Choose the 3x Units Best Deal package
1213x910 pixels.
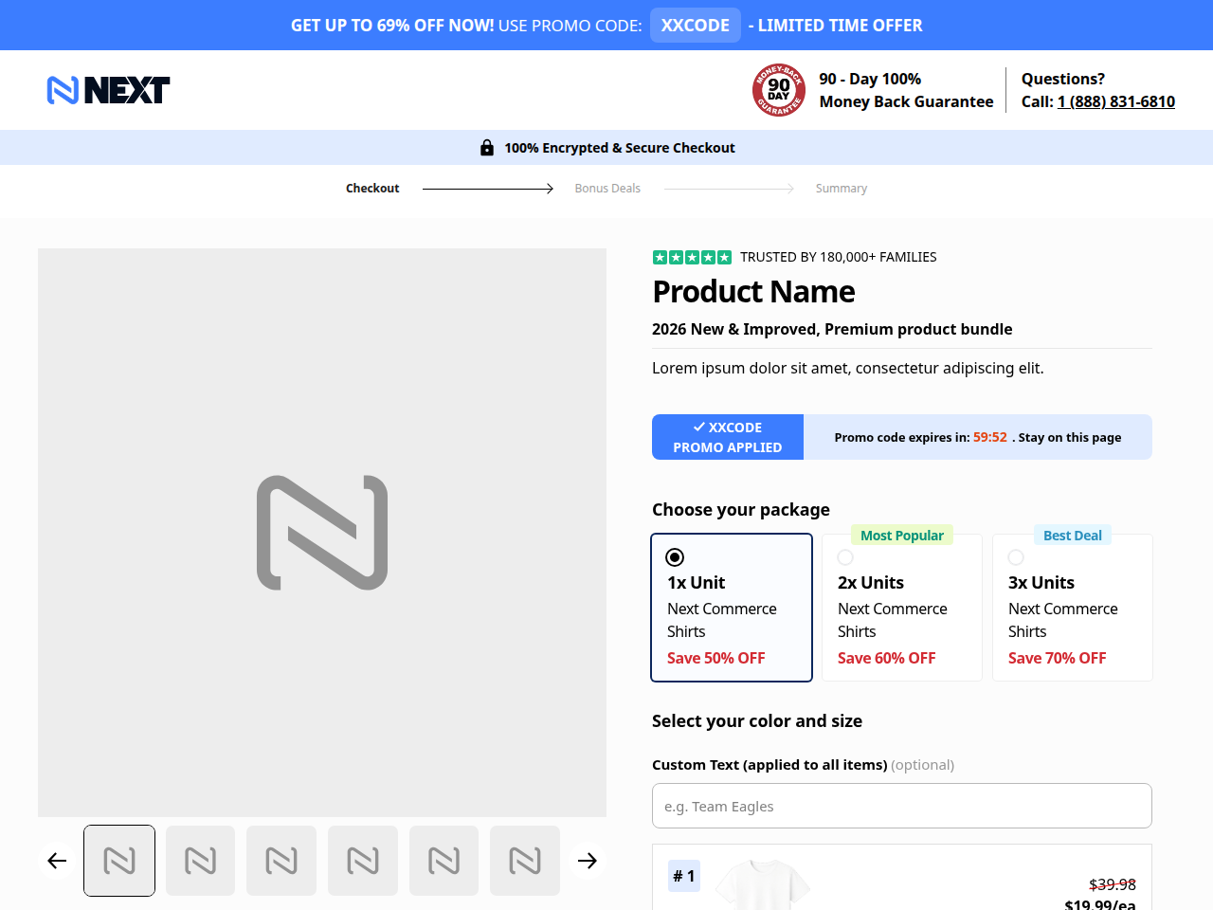point(1073,608)
